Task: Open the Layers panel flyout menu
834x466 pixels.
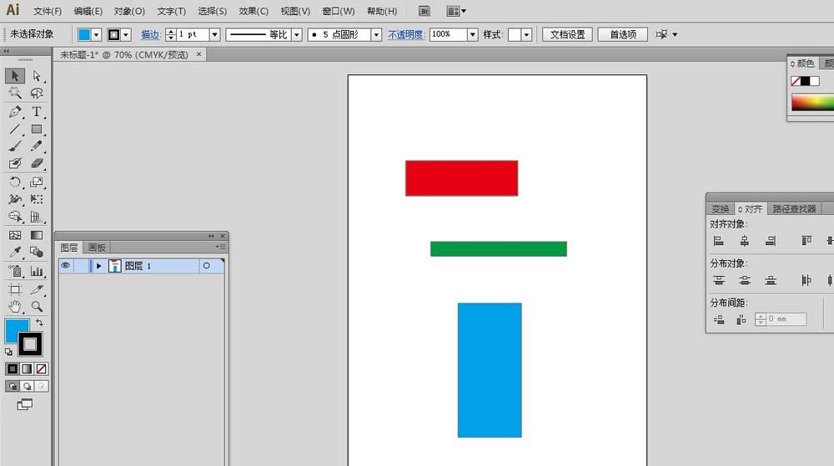Action: [x=221, y=247]
